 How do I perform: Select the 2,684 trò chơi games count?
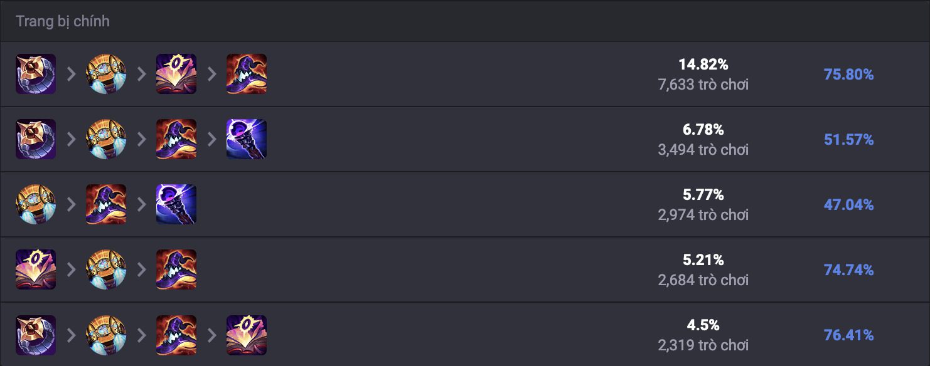703,280
